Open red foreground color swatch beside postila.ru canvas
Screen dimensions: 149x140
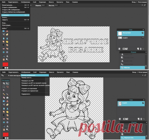(6, 134)
